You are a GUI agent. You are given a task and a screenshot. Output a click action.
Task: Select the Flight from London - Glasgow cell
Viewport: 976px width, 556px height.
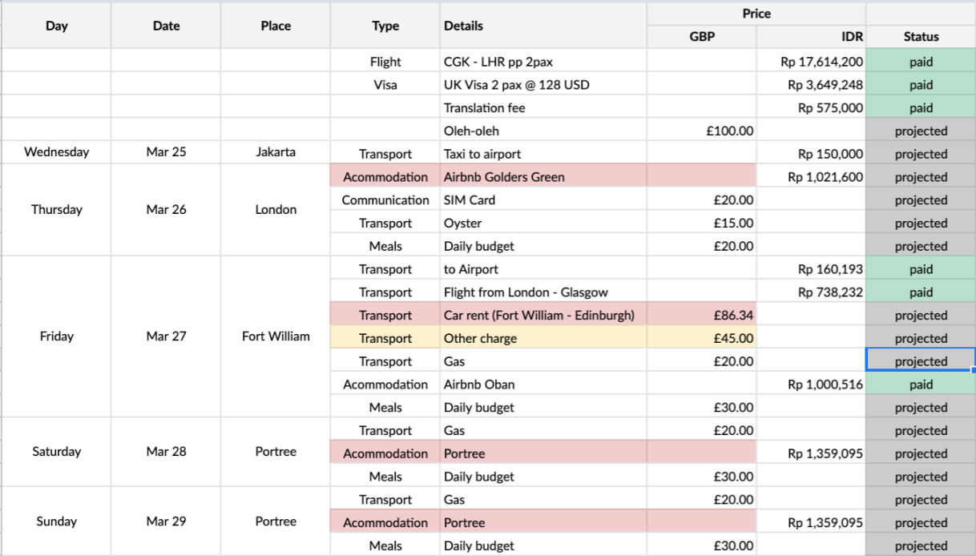(543, 292)
